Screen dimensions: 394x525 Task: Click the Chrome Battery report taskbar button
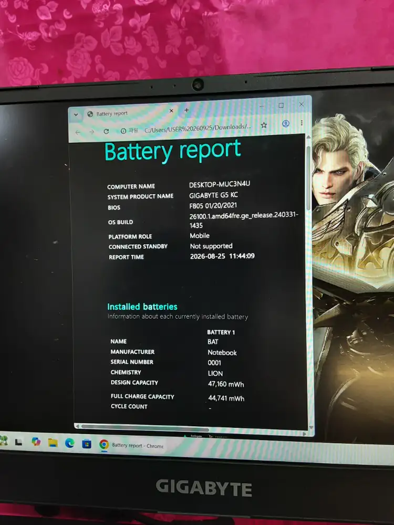131,445
